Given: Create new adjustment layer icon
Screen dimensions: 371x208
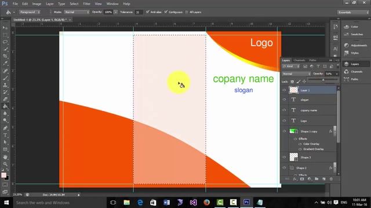Looking at the screenshot, I should point(309,179).
